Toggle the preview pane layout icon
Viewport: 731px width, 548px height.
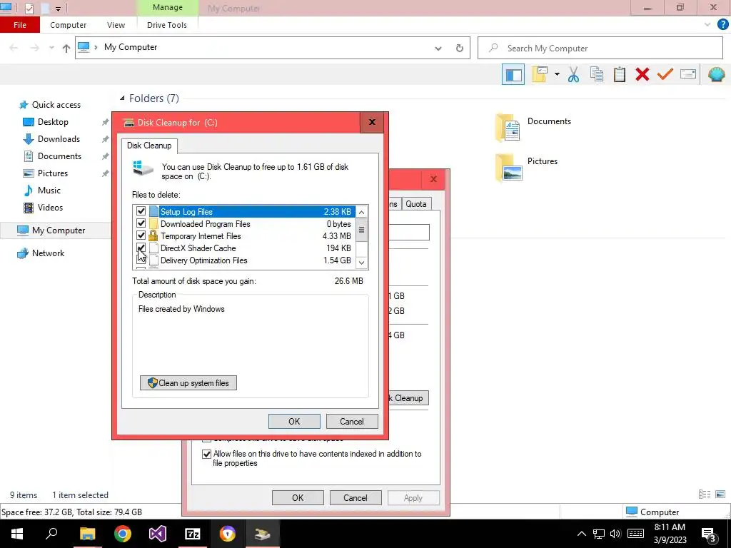coord(513,75)
